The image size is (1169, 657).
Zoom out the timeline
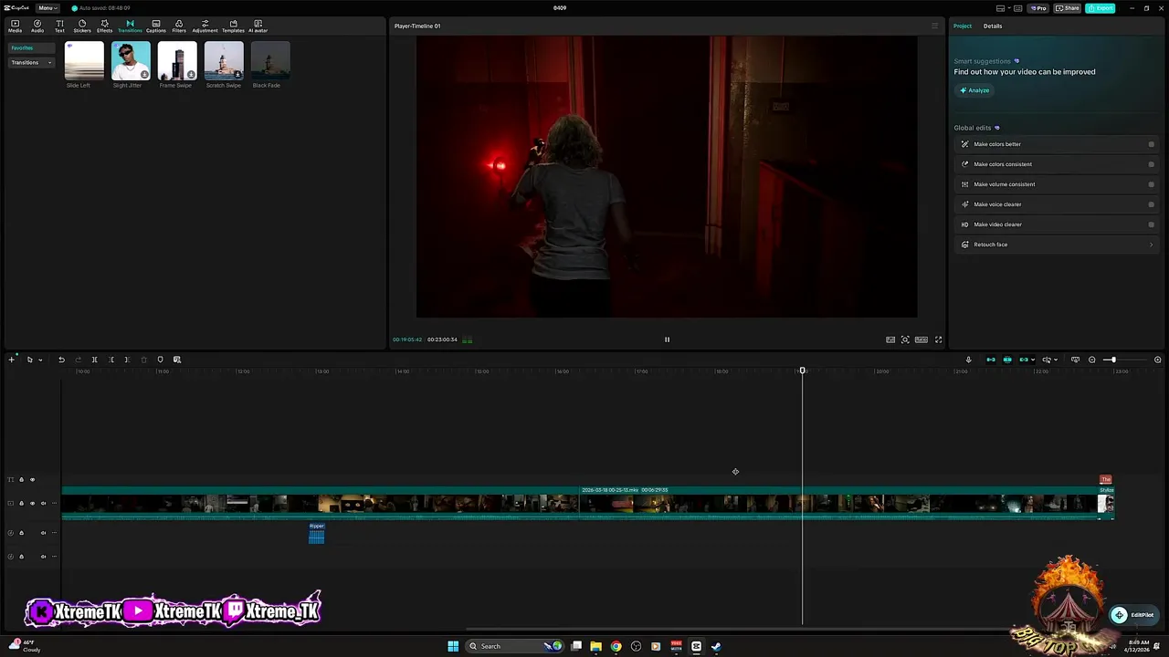click(1091, 360)
